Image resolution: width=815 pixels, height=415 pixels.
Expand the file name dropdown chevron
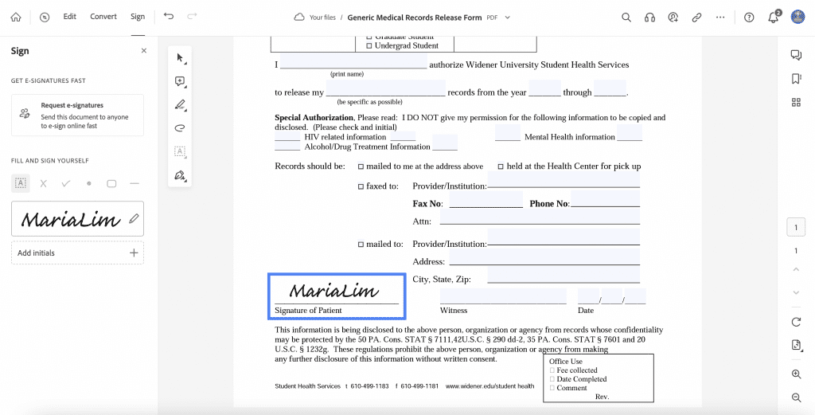click(508, 18)
